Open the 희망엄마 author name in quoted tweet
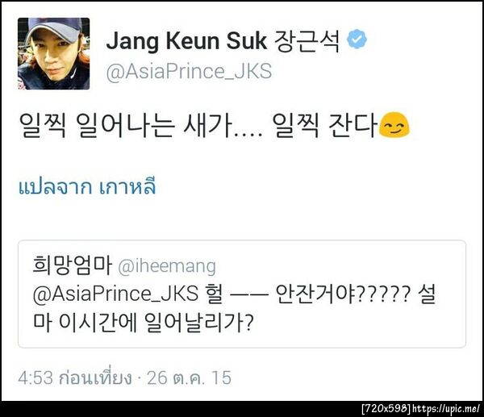The height and width of the screenshot is (417, 484). [x=73, y=265]
